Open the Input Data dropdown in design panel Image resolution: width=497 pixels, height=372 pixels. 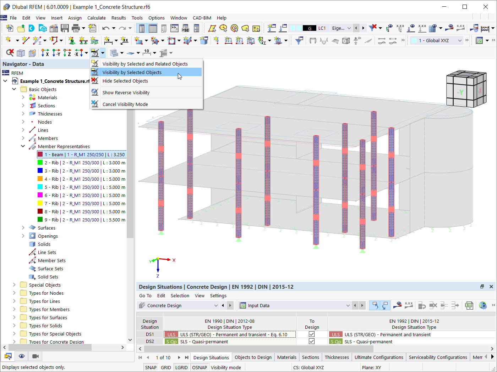click(x=347, y=305)
